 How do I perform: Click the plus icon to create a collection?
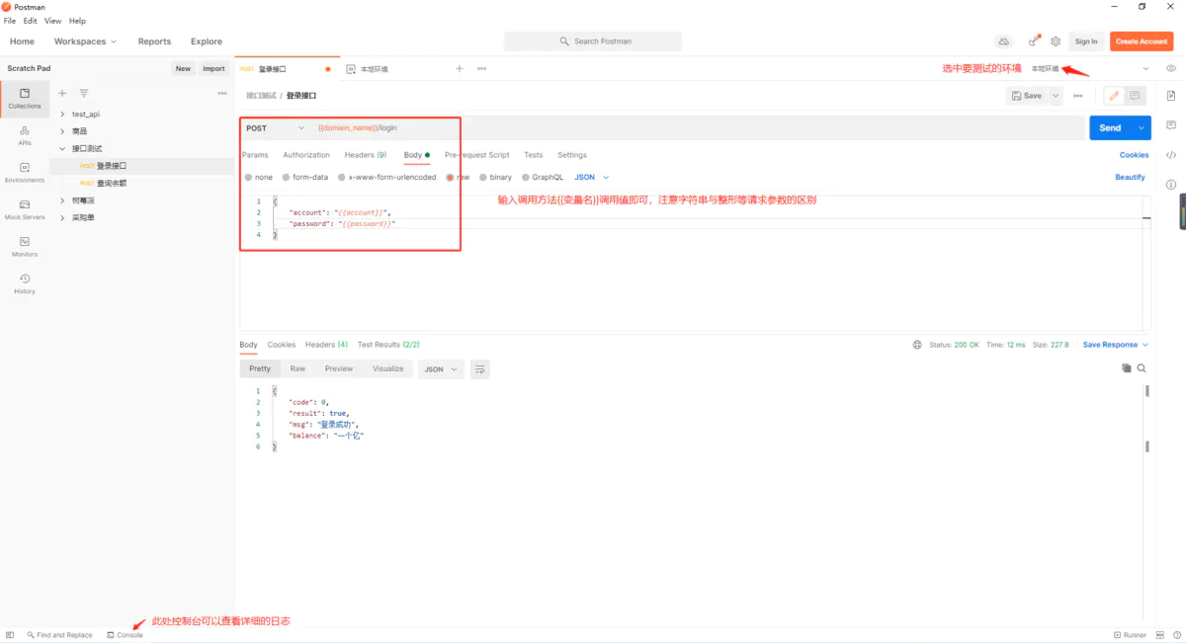click(62, 93)
